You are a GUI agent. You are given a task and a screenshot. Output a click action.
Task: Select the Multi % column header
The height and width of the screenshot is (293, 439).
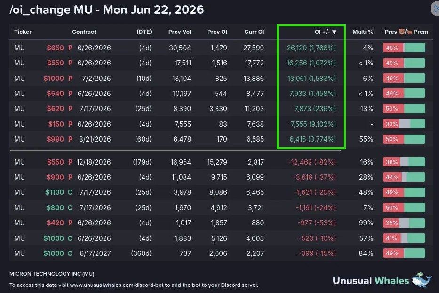click(363, 32)
